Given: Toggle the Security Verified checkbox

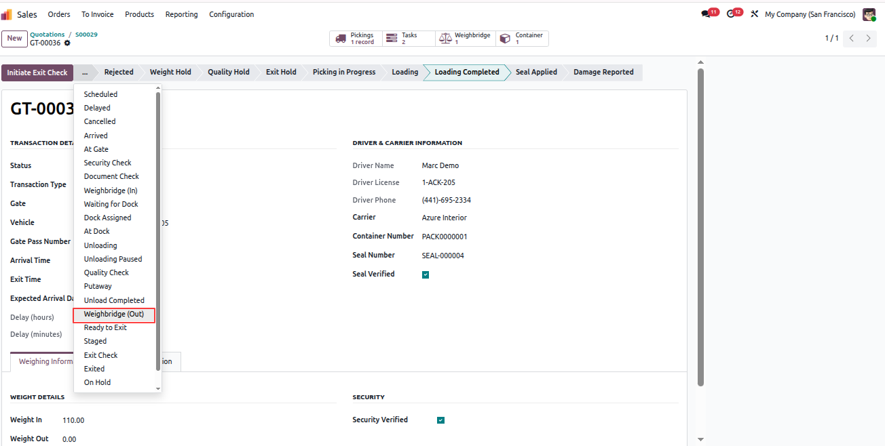Looking at the screenshot, I should click(x=440, y=420).
